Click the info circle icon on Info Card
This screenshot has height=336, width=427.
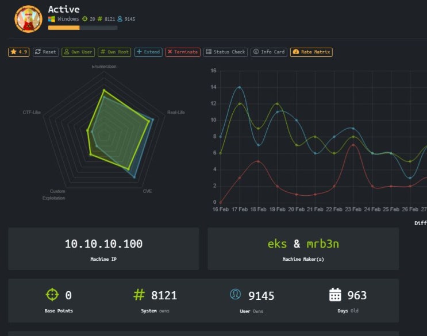[x=256, y=52]
